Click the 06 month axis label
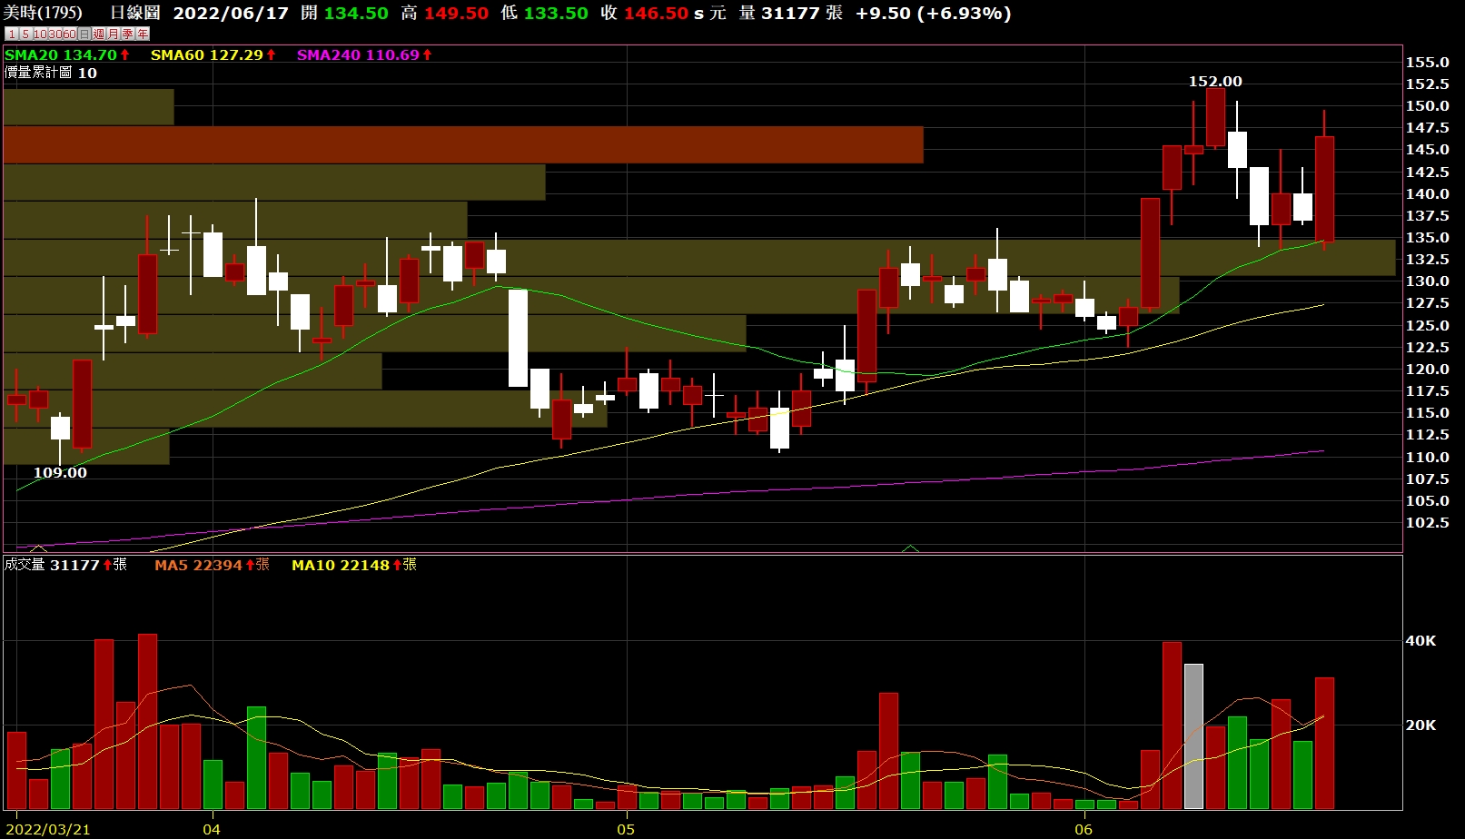1465x839 pixels. 1084,829
